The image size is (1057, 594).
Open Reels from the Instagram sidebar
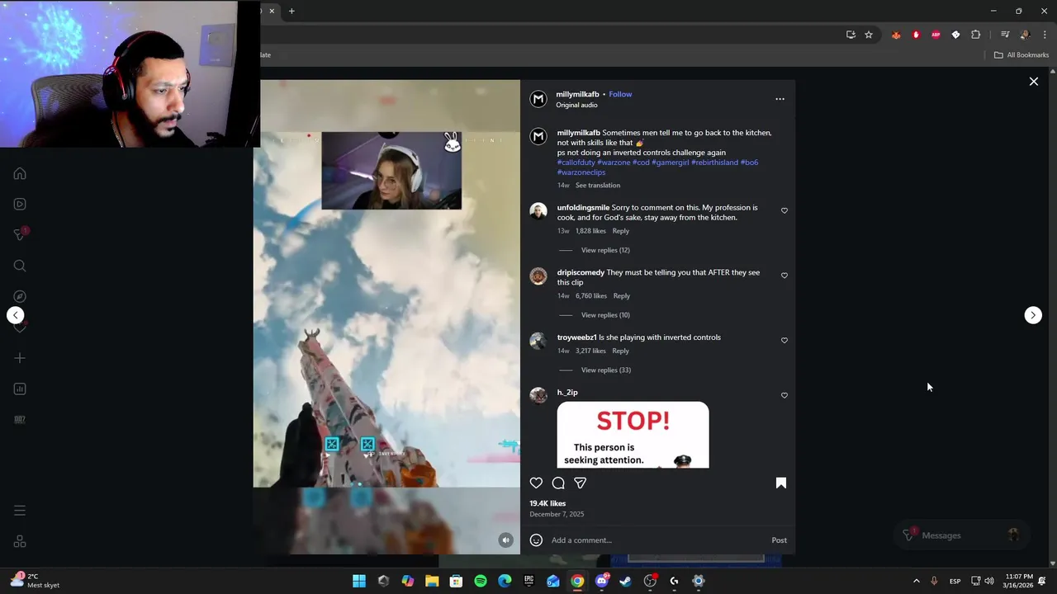click(x=20, y=204)
